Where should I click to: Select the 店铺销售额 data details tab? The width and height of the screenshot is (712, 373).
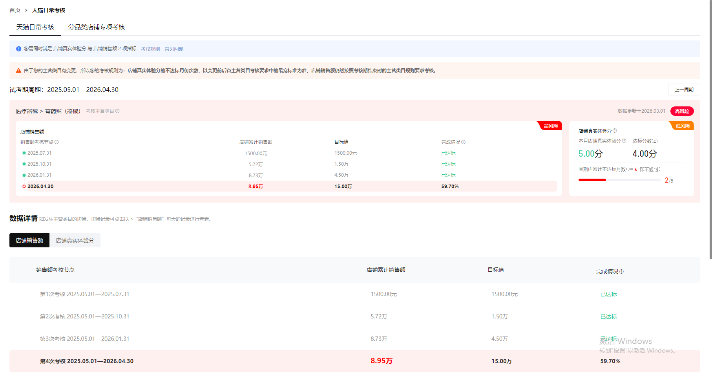click(29, 241)
